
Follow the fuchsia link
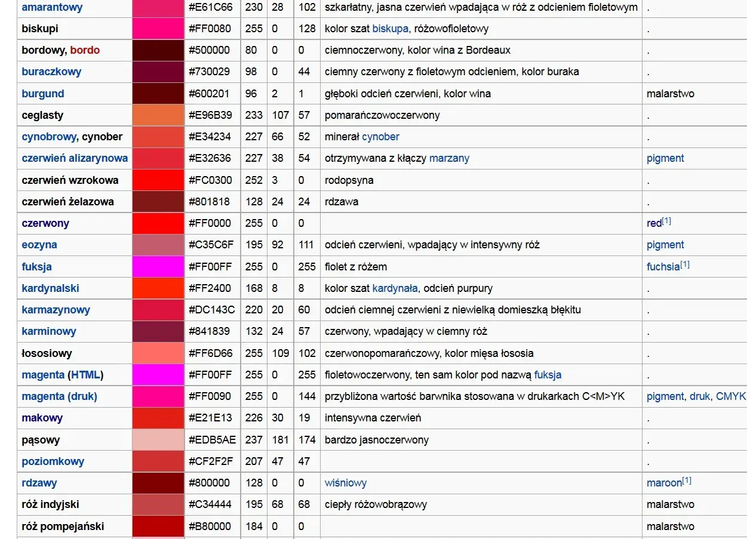pyautogui.click(x=663, y=267)
